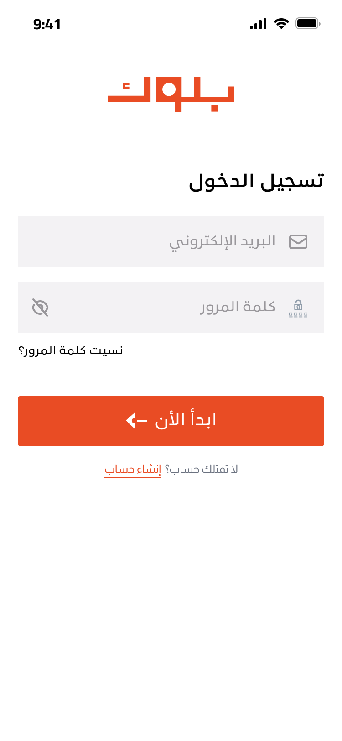Click the تسجيل الدخول heading
Screen dimensions: 342x741
pyautogui.click(x=256, y=181)
